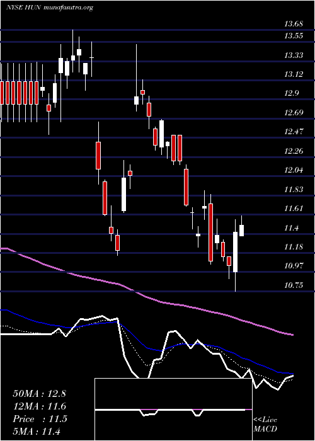Click the 11.4 price axis label
This screenshot has height=441, width=315.
[291, 228]
